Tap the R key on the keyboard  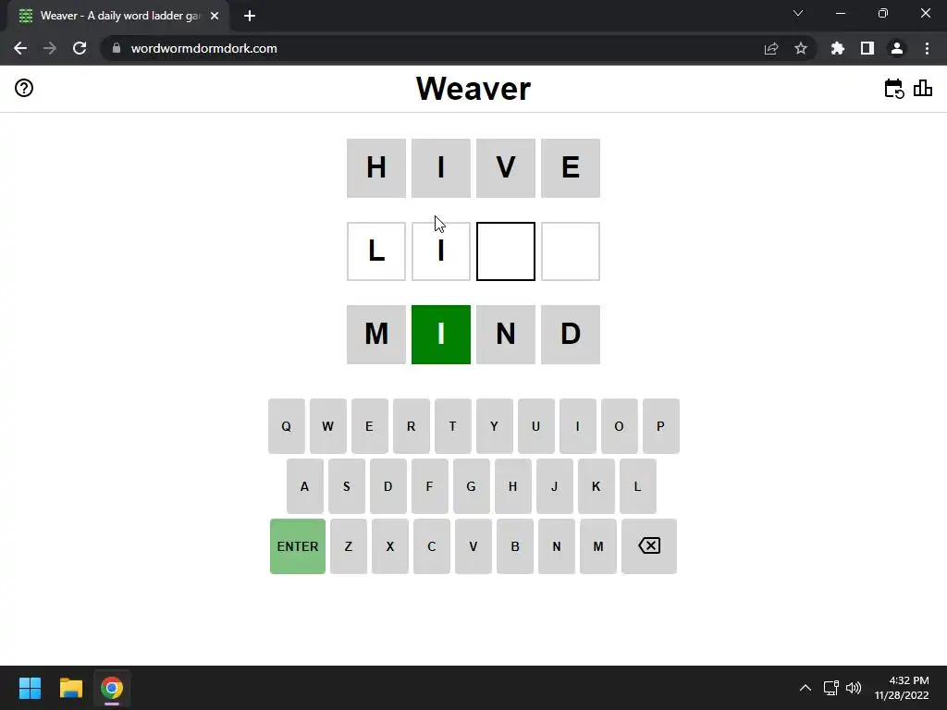412,426
